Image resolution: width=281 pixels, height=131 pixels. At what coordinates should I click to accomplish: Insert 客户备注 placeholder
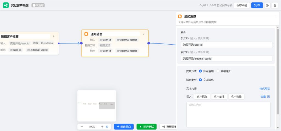pos(219,97)
